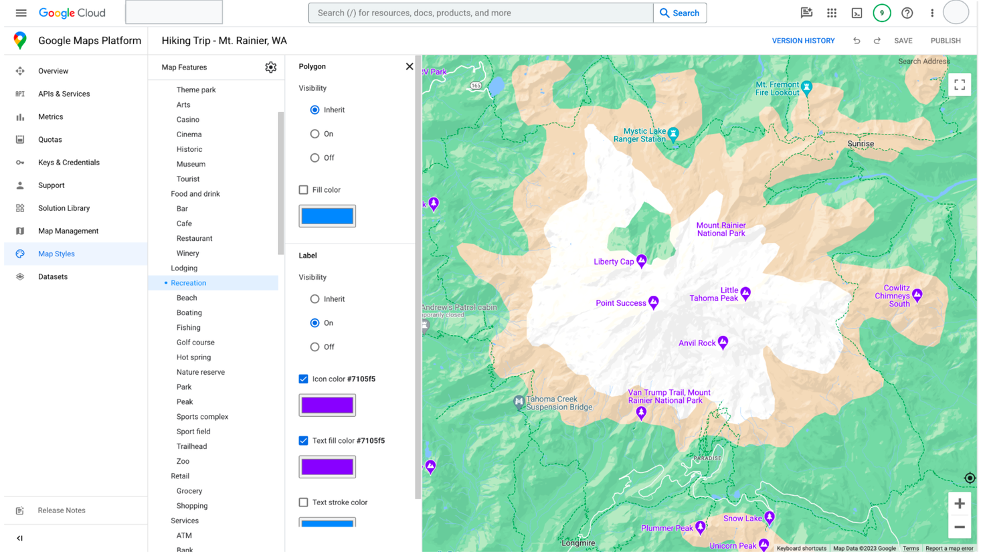Collapse the left sidebar navigation

[19, 538]
